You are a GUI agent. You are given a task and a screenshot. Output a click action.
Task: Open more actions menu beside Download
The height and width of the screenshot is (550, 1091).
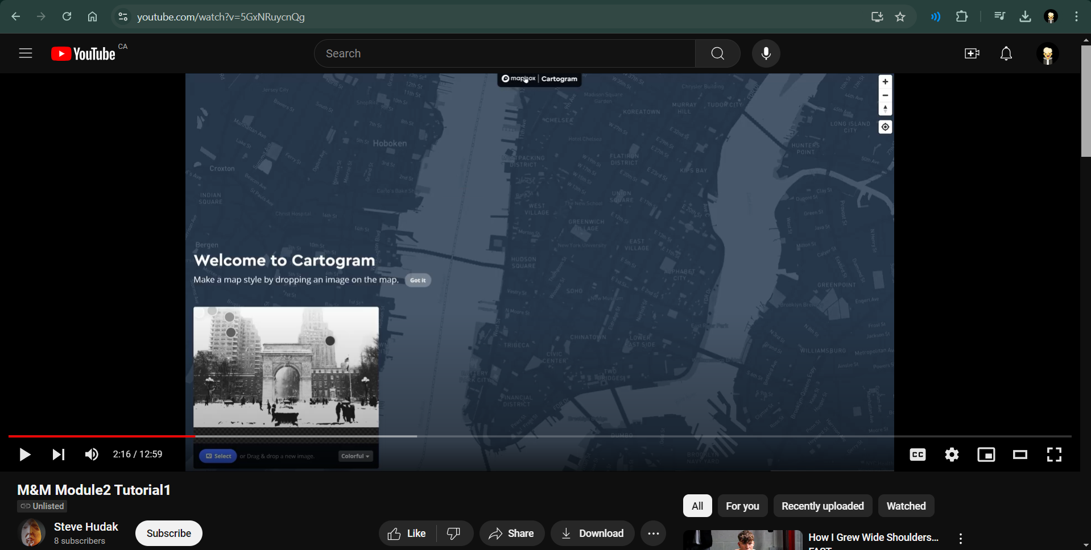[x=654, y=534]
